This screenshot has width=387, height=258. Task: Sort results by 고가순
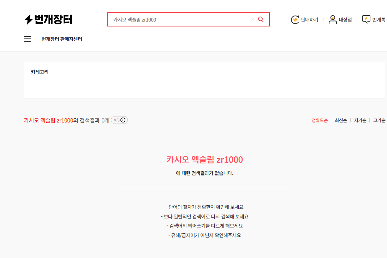[379, 120]
